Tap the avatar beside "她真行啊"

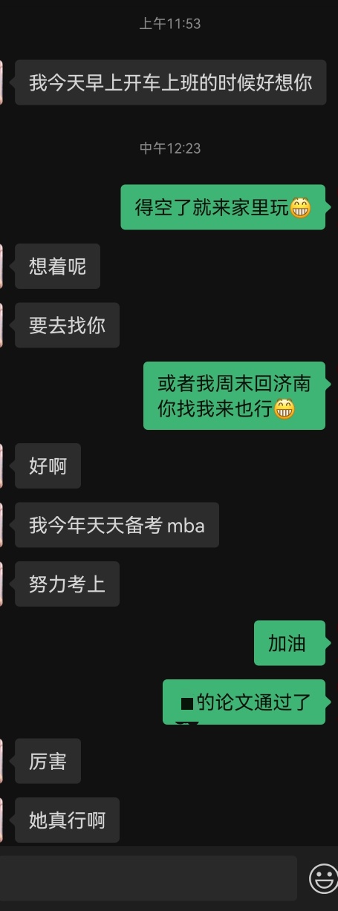coord(1,820)
